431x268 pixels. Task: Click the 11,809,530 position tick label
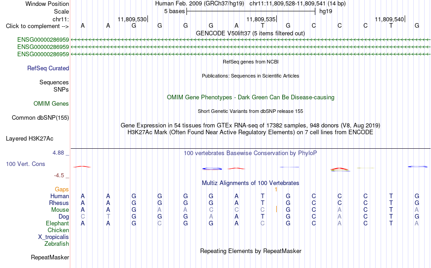tap(132, 19)
